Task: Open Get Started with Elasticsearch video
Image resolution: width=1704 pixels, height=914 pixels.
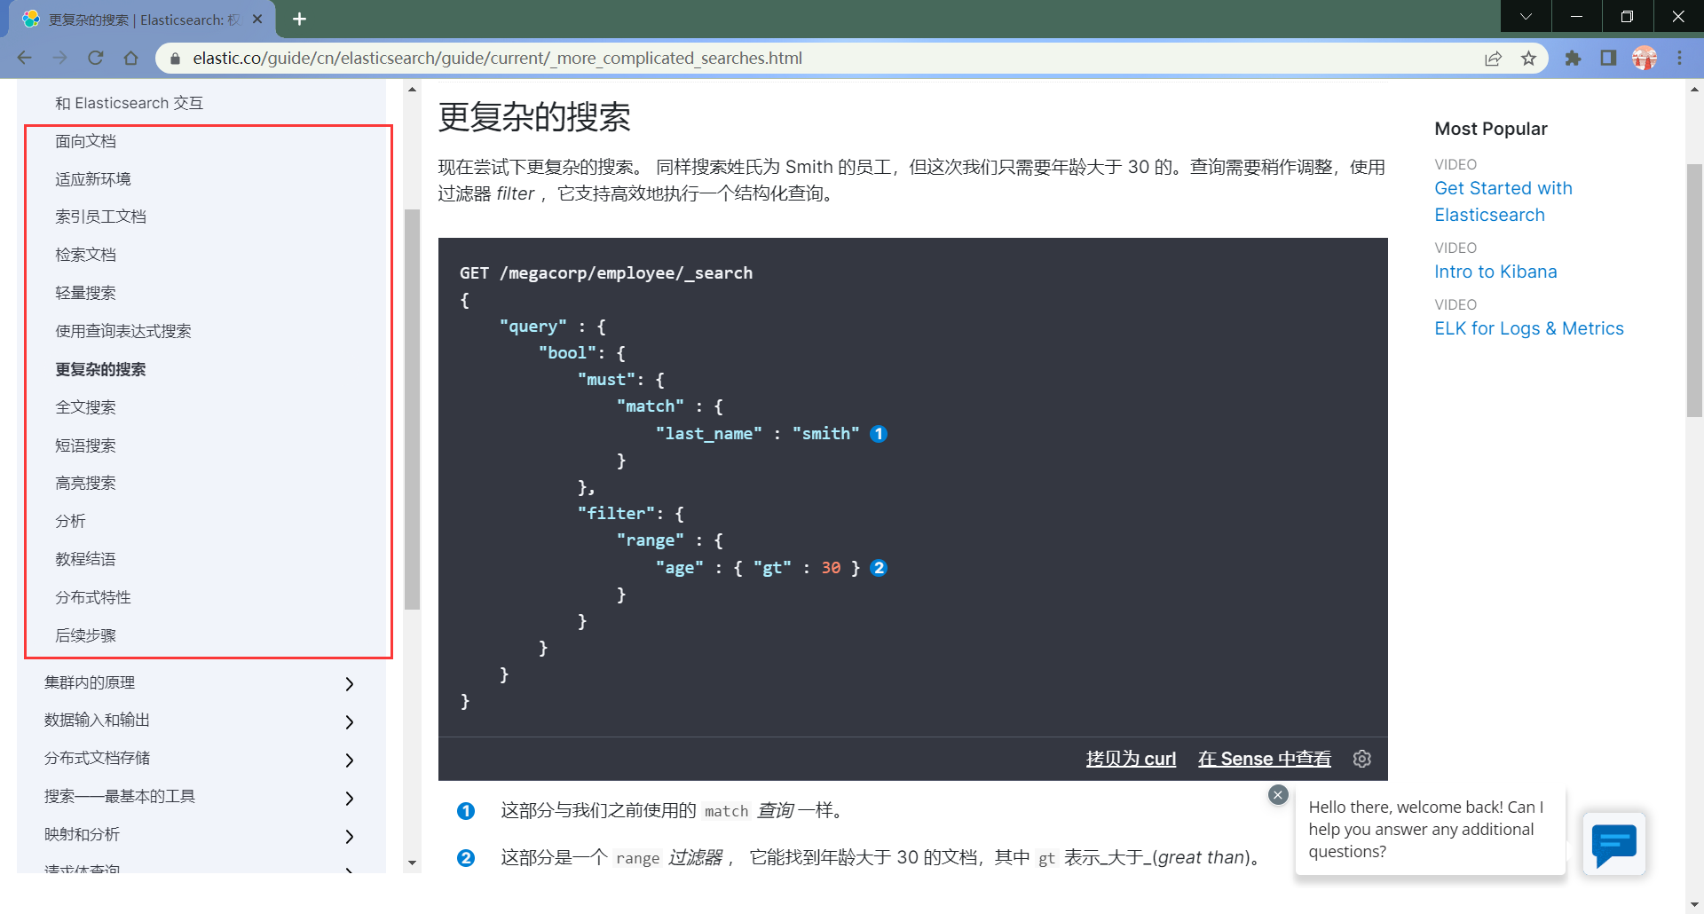Action: coord(1503,201)
